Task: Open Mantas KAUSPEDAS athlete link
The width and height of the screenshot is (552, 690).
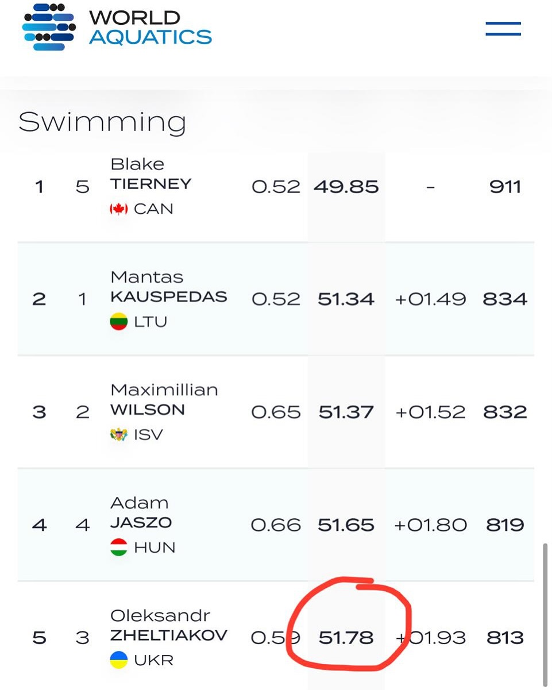Action: pos(168,287)
